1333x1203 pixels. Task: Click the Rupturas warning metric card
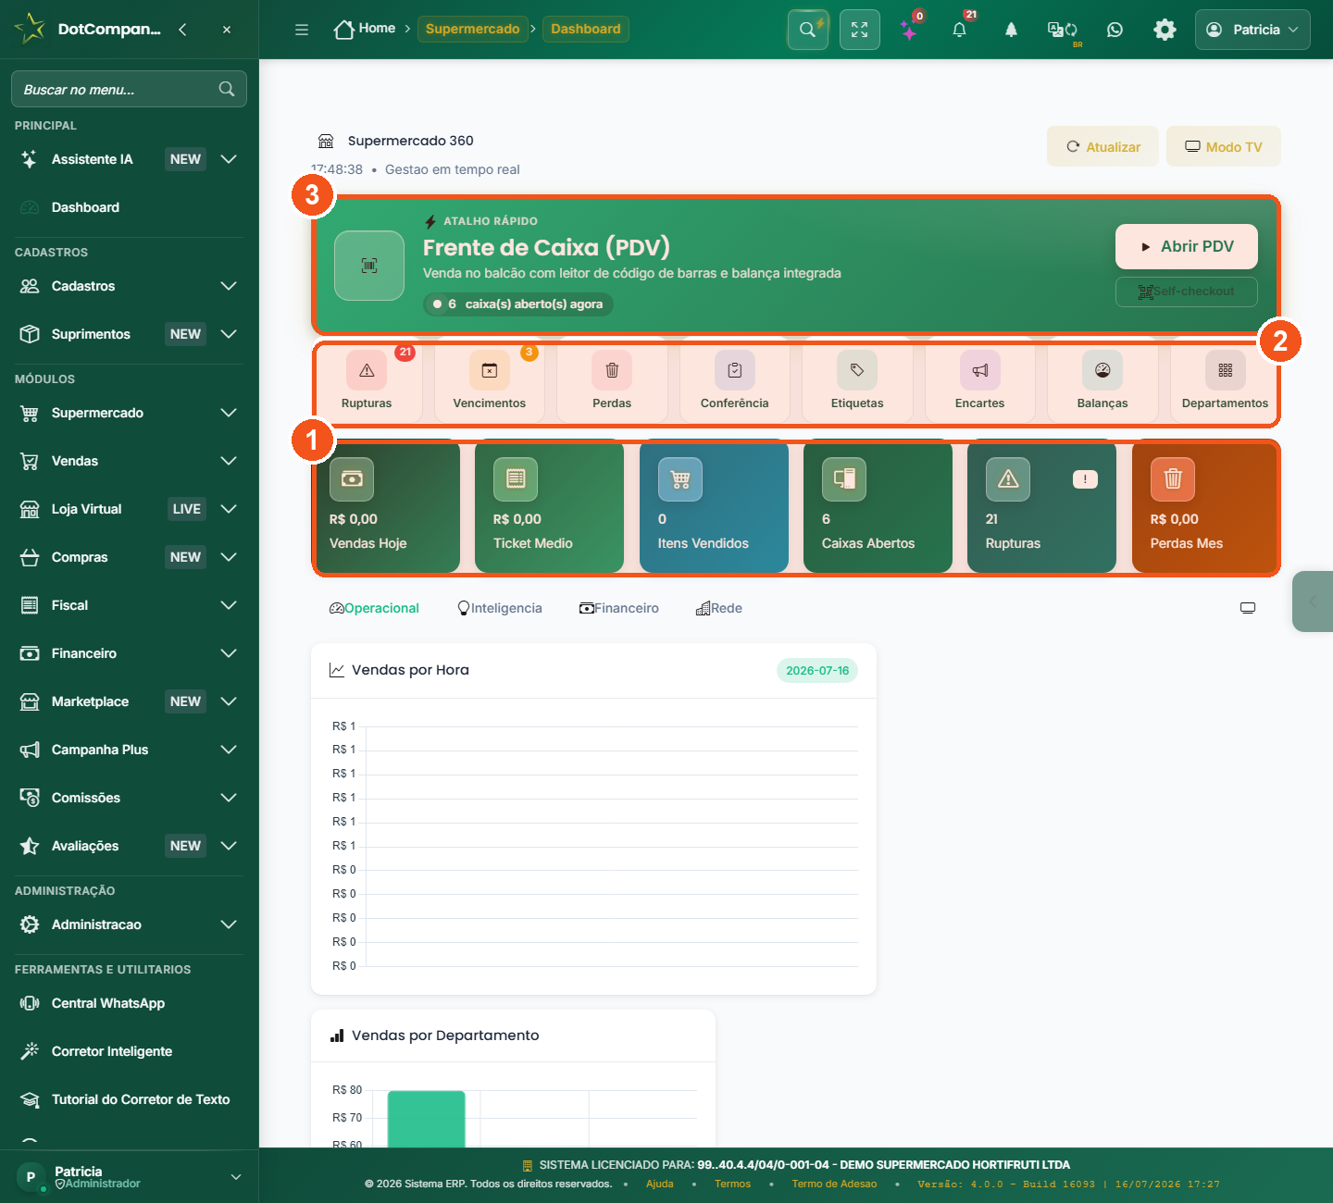pos(1041,507)
